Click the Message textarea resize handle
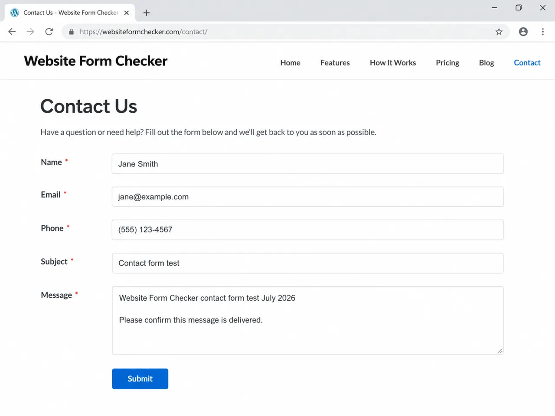The image size is (555, 416). (500, 351)
